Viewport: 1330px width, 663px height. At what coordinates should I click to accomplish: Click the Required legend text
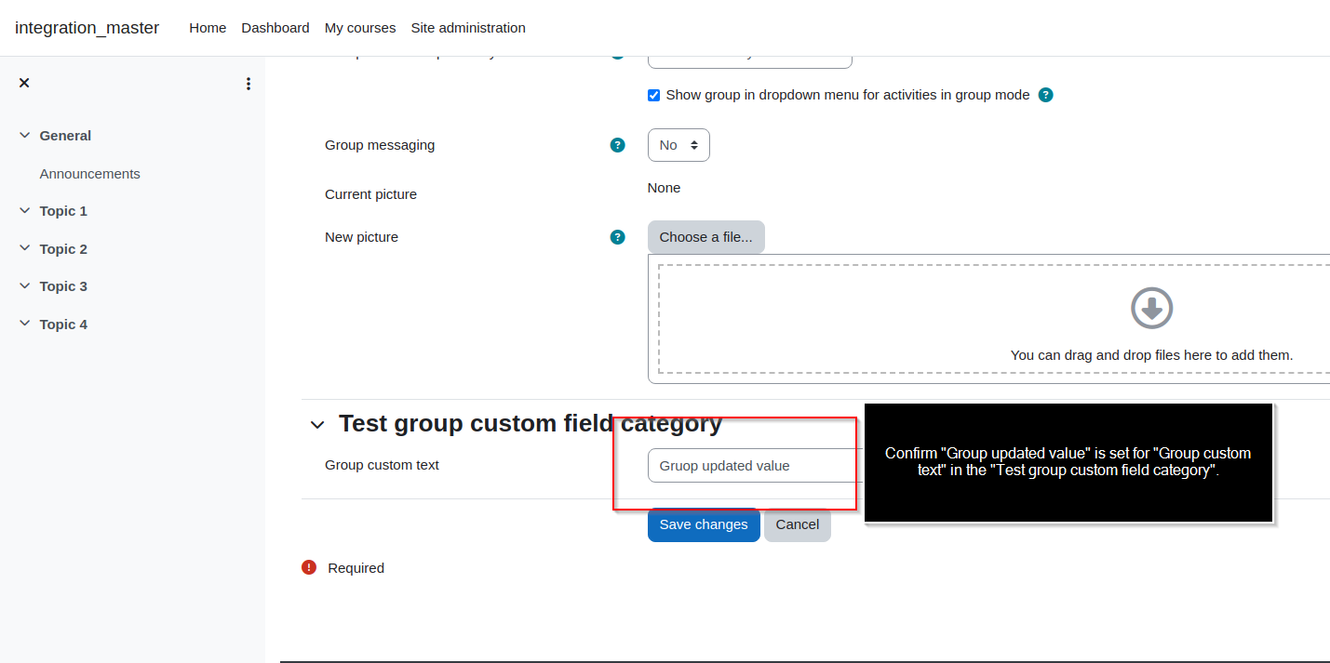tap(356, 568)
